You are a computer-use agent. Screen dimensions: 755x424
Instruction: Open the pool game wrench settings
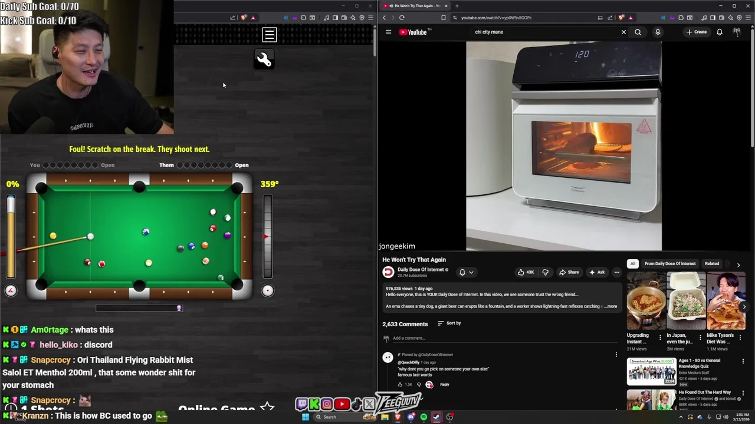pyautogui.click(x=264, y=59)
